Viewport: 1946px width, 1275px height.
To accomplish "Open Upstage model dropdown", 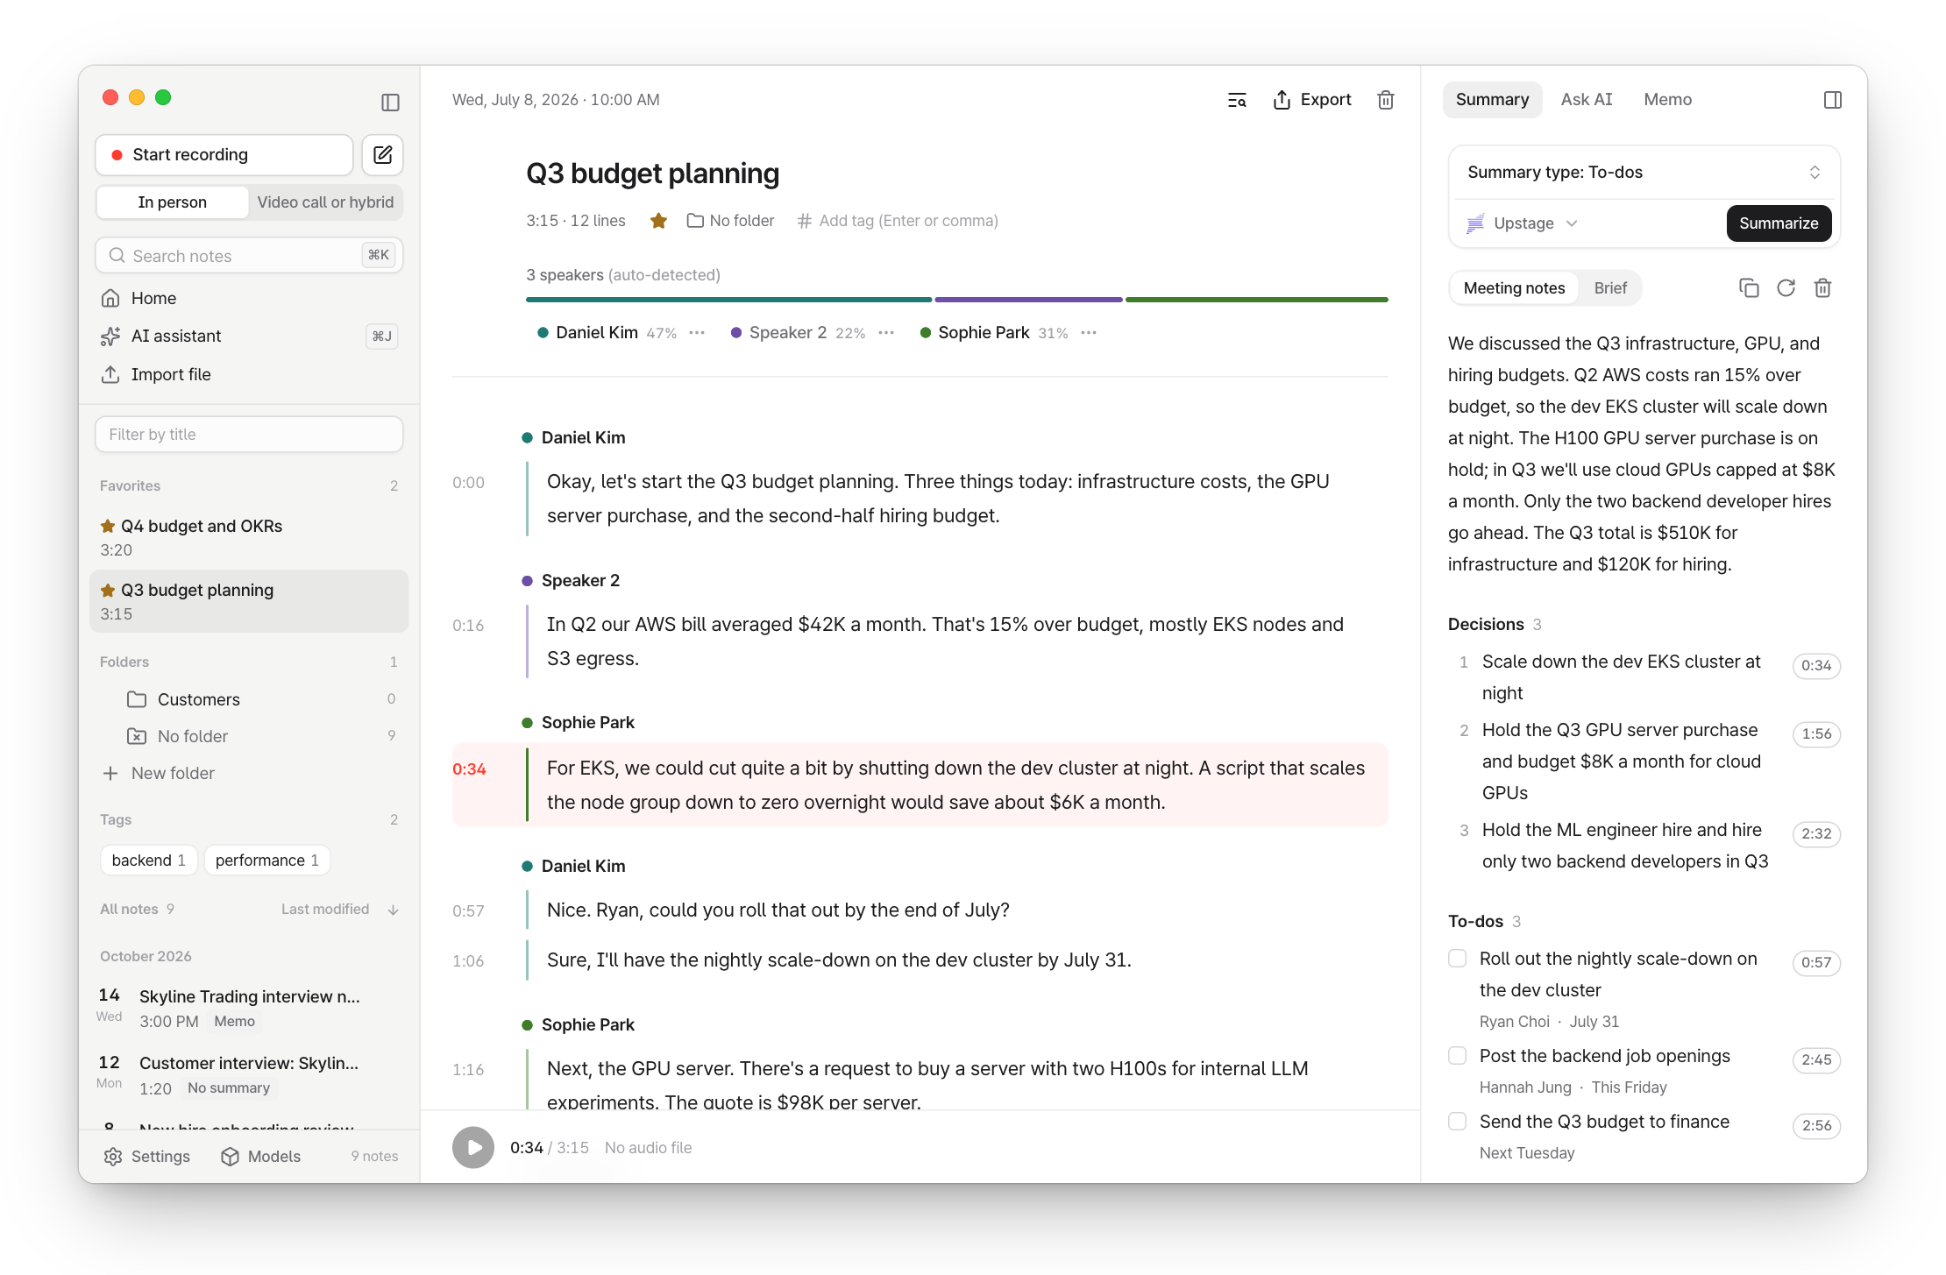I will [x=1523, y=223].
